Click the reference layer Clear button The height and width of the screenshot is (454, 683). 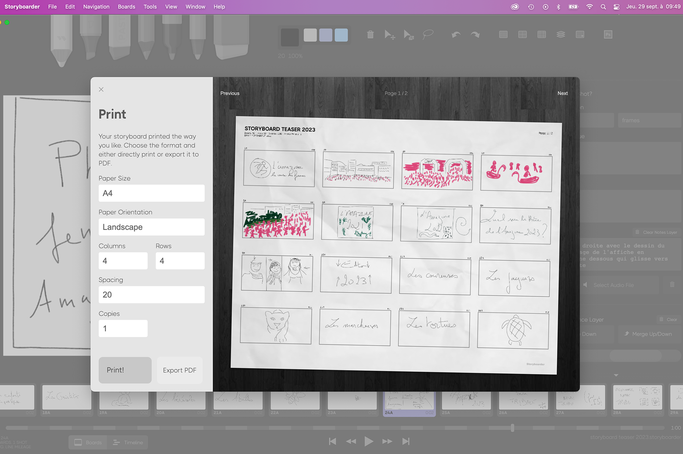tap(668, 319)
